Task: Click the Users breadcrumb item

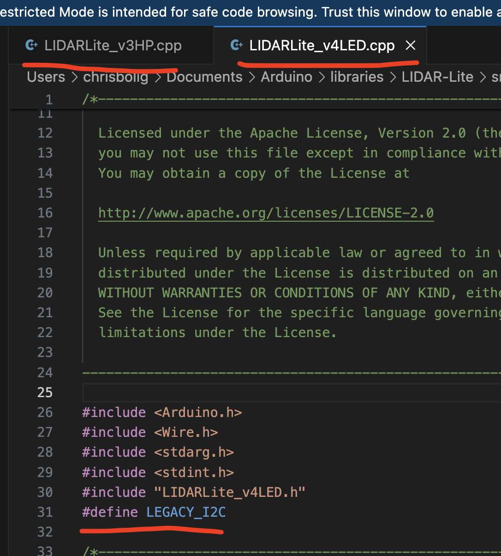Action: (x=45, y=77)
